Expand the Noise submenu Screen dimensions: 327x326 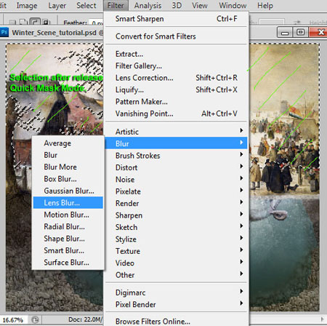pyautogui.click(x=176, y=179)
